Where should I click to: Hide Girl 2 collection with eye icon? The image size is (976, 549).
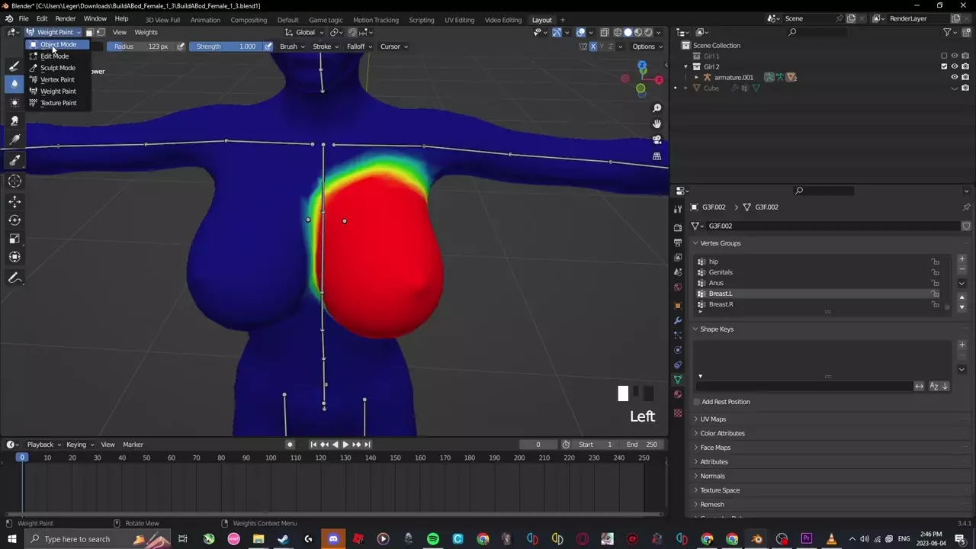point(954,66)
